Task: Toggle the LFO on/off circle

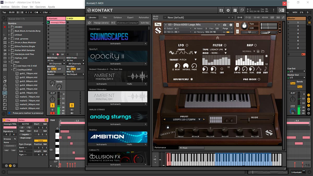Action: [187, 45]
